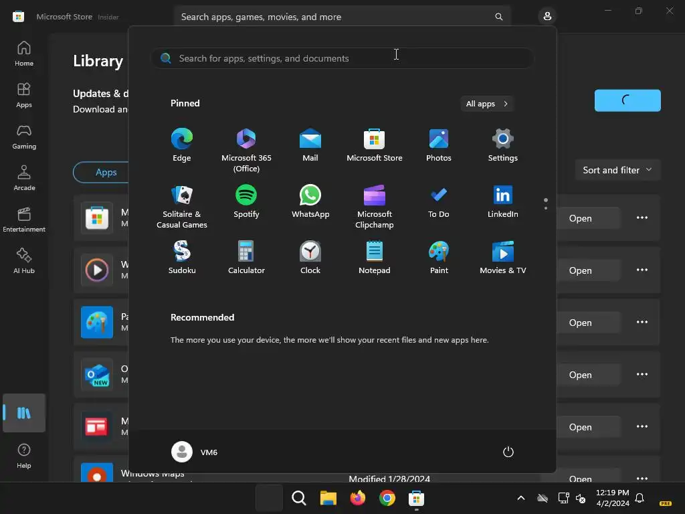Open Movies & TV app
The image size is (685, 514).
[x=503, y=258]
